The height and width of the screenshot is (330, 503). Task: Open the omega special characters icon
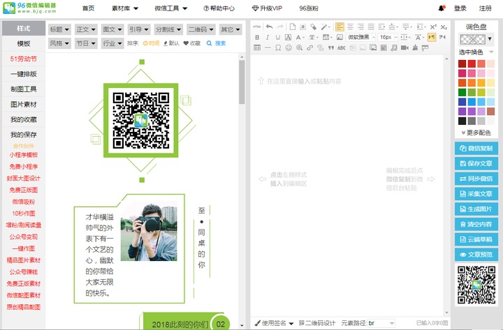278,47
